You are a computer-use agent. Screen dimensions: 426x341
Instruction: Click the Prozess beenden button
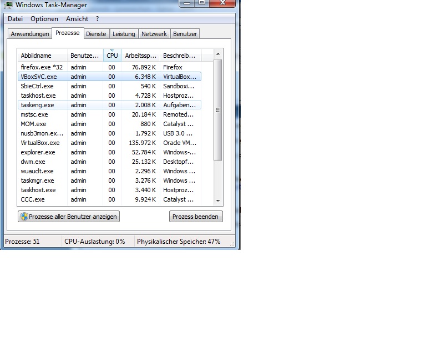pyautogui.click(x=196, y=217)
